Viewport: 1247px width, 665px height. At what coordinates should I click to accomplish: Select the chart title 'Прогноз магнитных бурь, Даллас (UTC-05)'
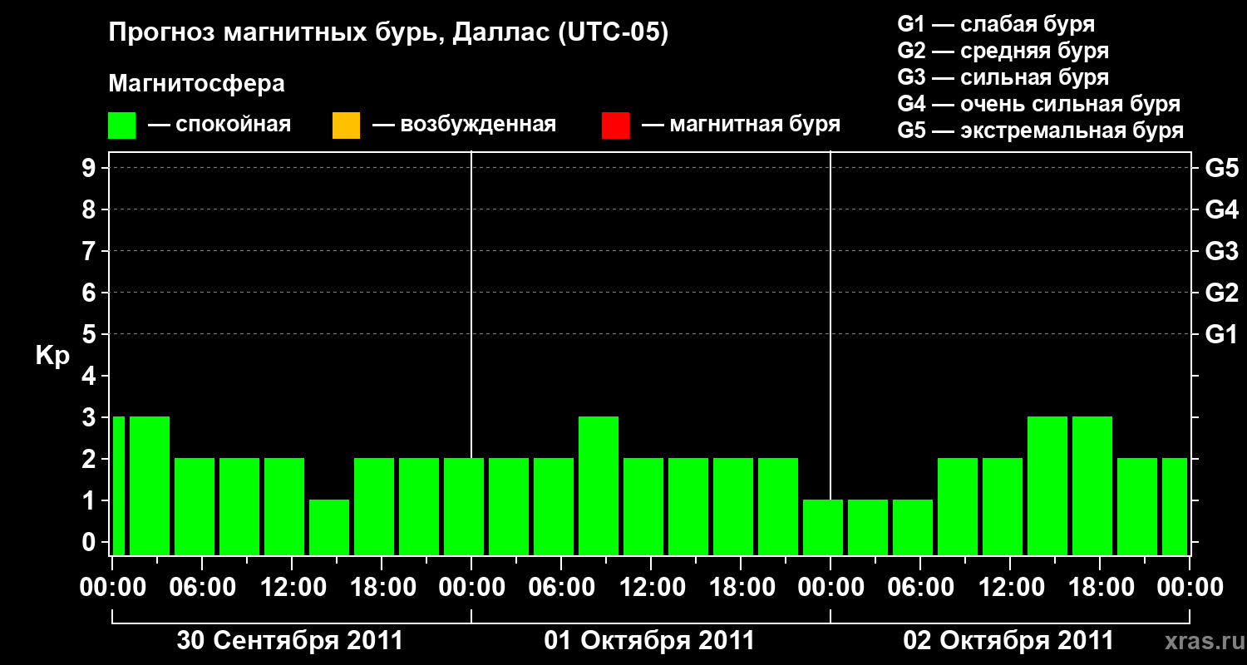point(388,34)
